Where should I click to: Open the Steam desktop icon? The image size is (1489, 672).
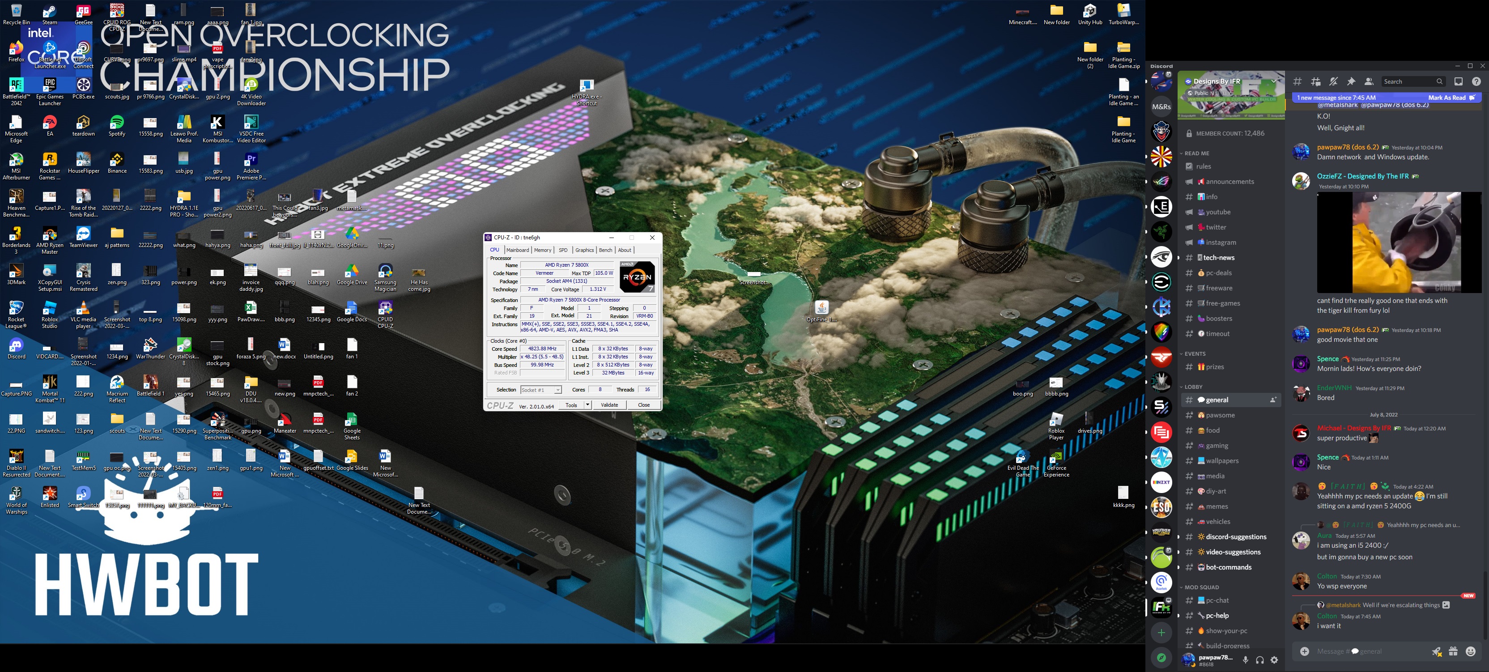[x=50, y=14]
